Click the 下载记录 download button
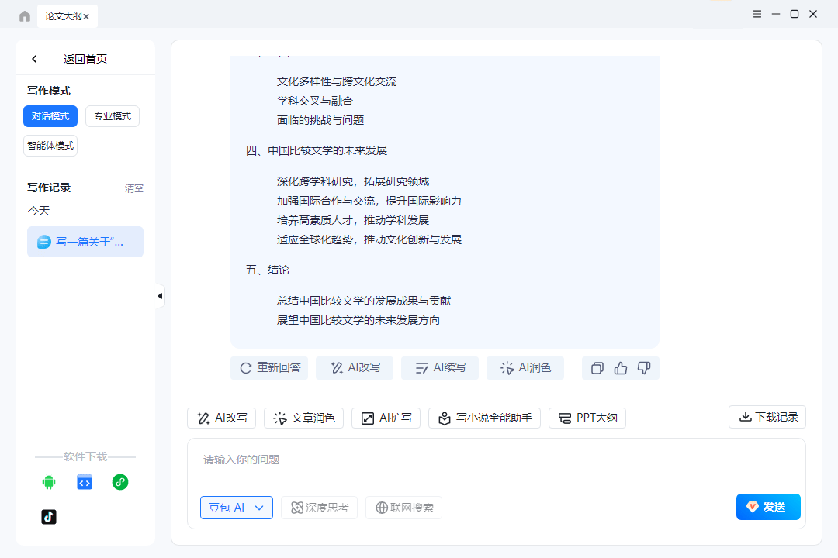This screenshot has height=558, width=838. [767, 417]
